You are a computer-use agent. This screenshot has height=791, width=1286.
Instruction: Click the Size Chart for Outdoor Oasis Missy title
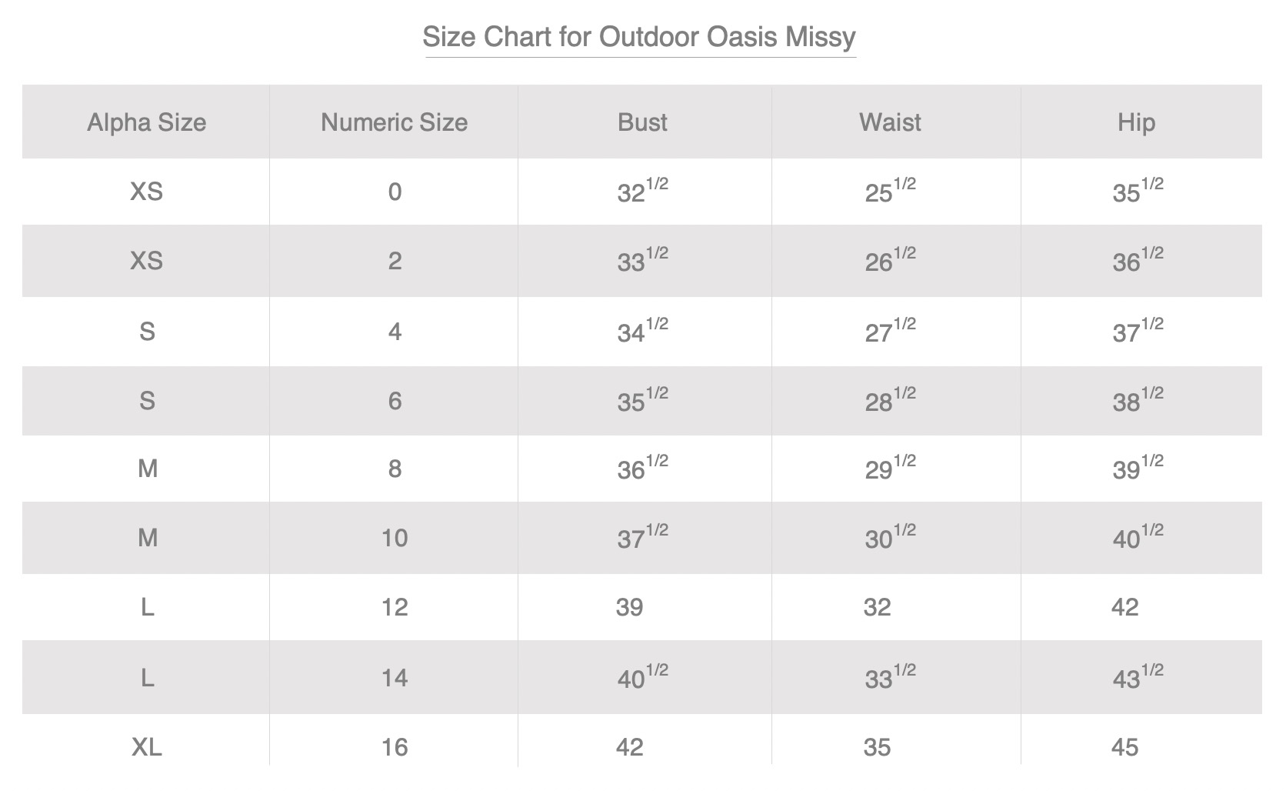pos(639,37)
